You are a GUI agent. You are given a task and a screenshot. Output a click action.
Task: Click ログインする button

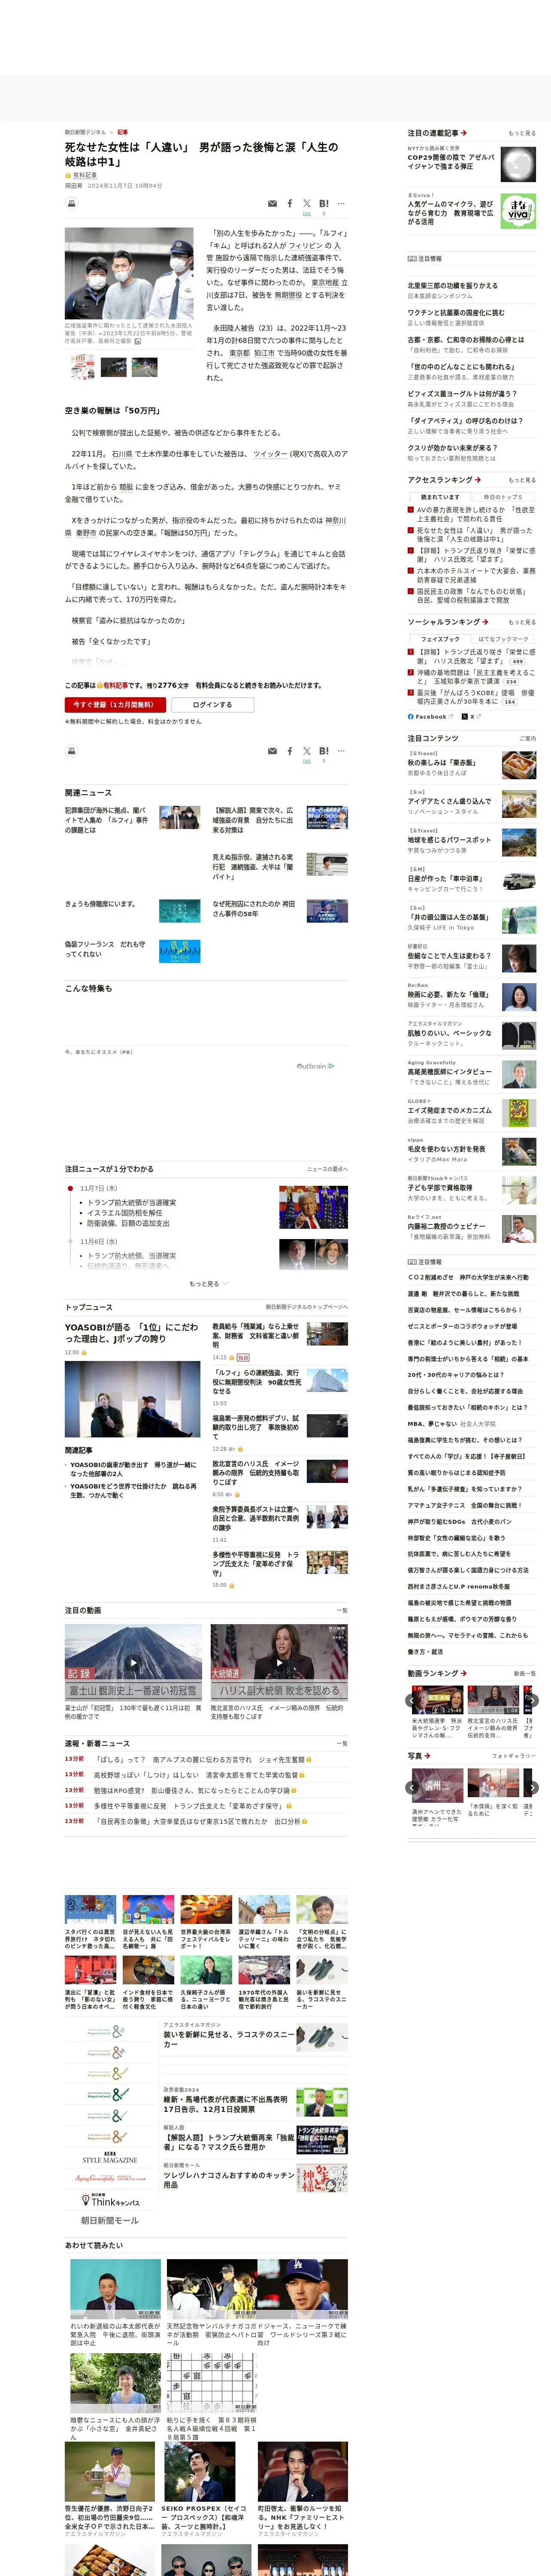pyautogui.click(x=212, y=705)
